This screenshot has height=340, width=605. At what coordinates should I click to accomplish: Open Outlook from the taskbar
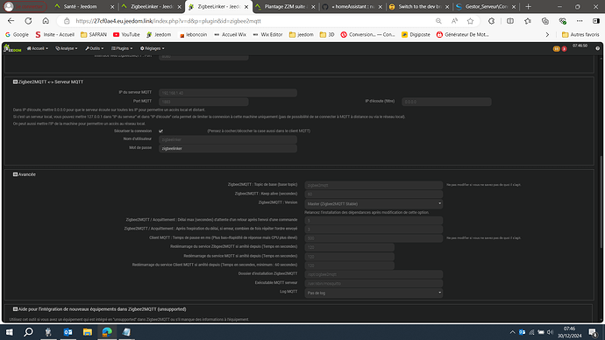pos(68,332)
